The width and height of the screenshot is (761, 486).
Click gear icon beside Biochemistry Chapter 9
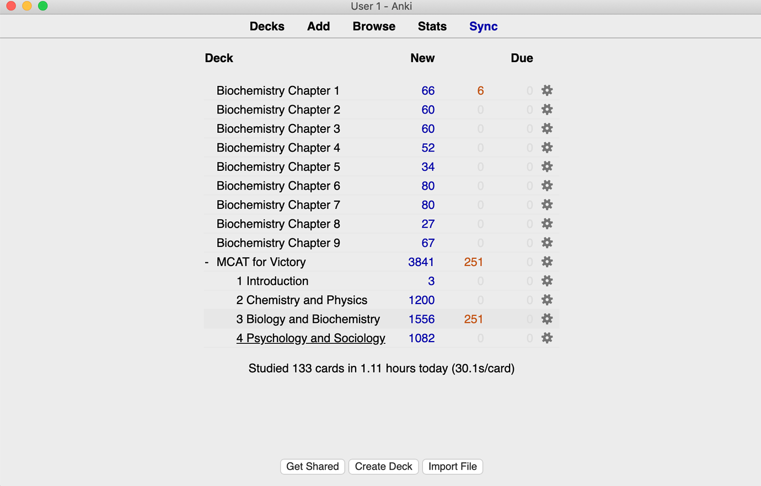pos(546,243)
